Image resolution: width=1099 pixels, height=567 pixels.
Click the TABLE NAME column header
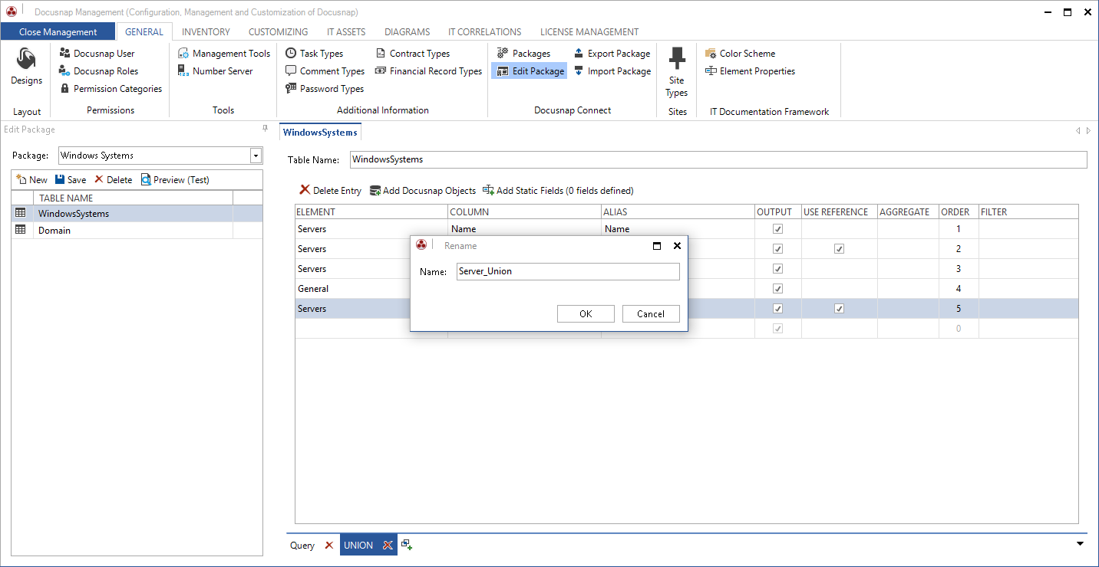134,198
